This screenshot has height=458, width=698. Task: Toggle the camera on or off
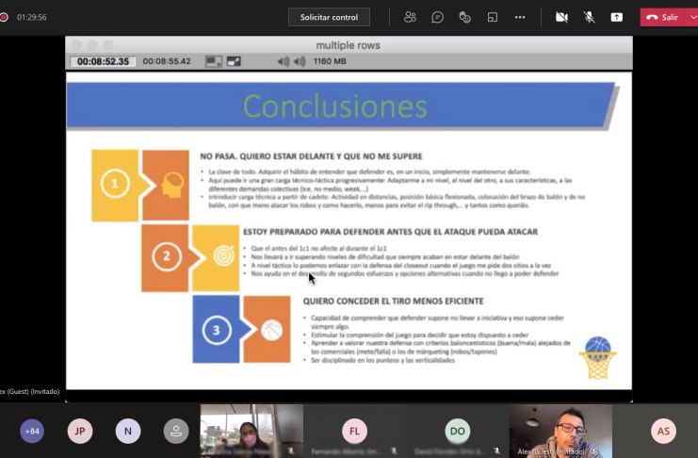[x=561, y=17]
